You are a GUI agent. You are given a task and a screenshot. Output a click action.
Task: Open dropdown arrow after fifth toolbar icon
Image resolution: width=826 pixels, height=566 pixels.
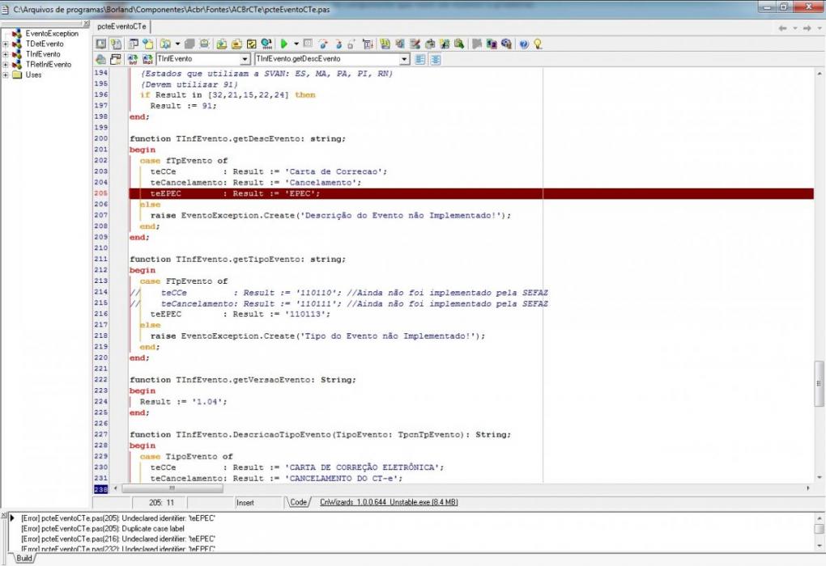(x=177, y=44)
